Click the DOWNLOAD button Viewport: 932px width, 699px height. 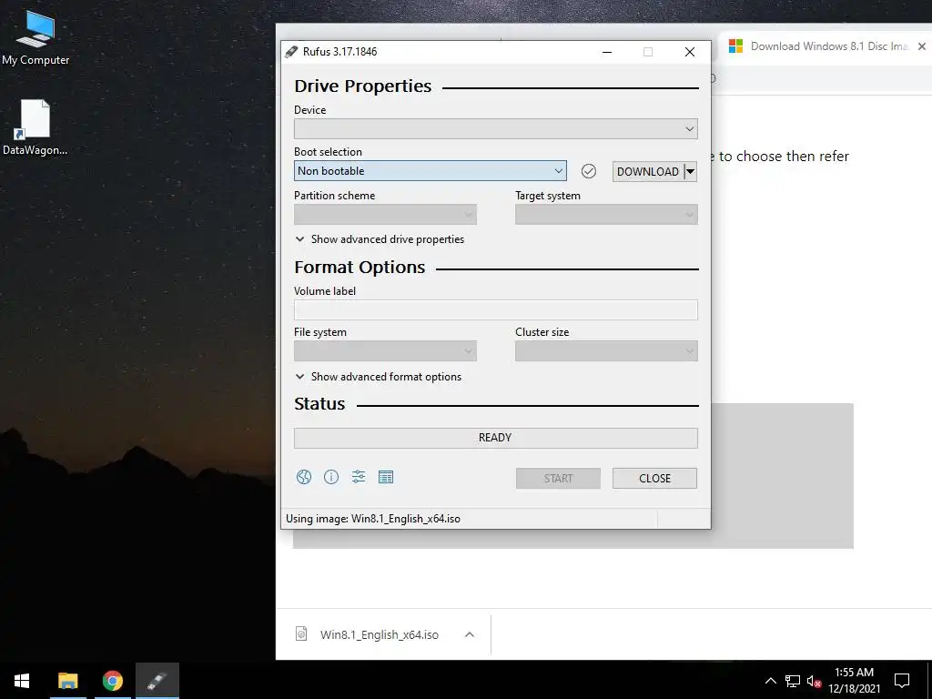648,172
